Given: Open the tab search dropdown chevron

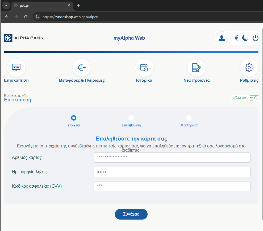Looking at the screenshot, I should pyautogui.click(x=6, y=5).
